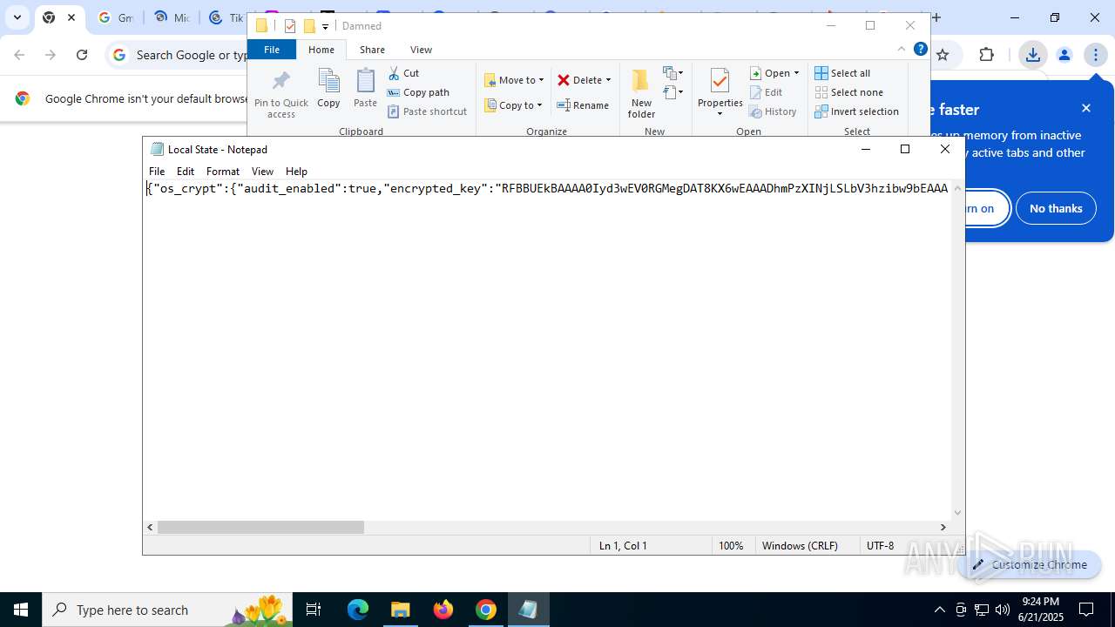Open the Properties checkmark icon
The width and height of the screenshot is (1115, 627).
(x=720, y=81)
